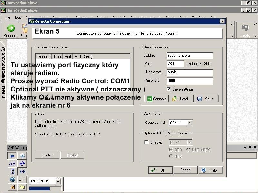This screenshot has width=258, height=193.
Task: Expand toolbar overflow chevron beside Undo
Action: (255, 24)
